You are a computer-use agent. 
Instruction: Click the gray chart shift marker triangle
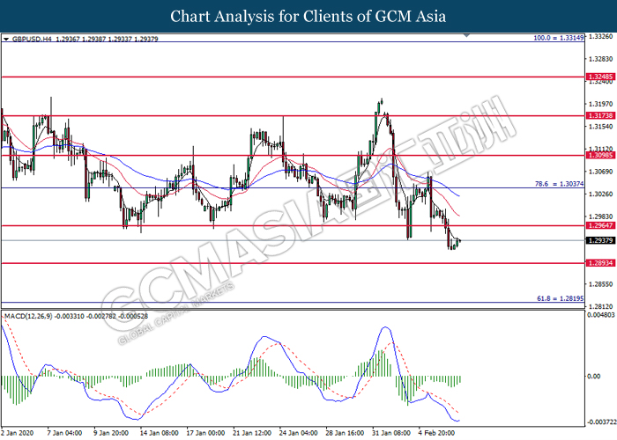(x=466, y=35)
